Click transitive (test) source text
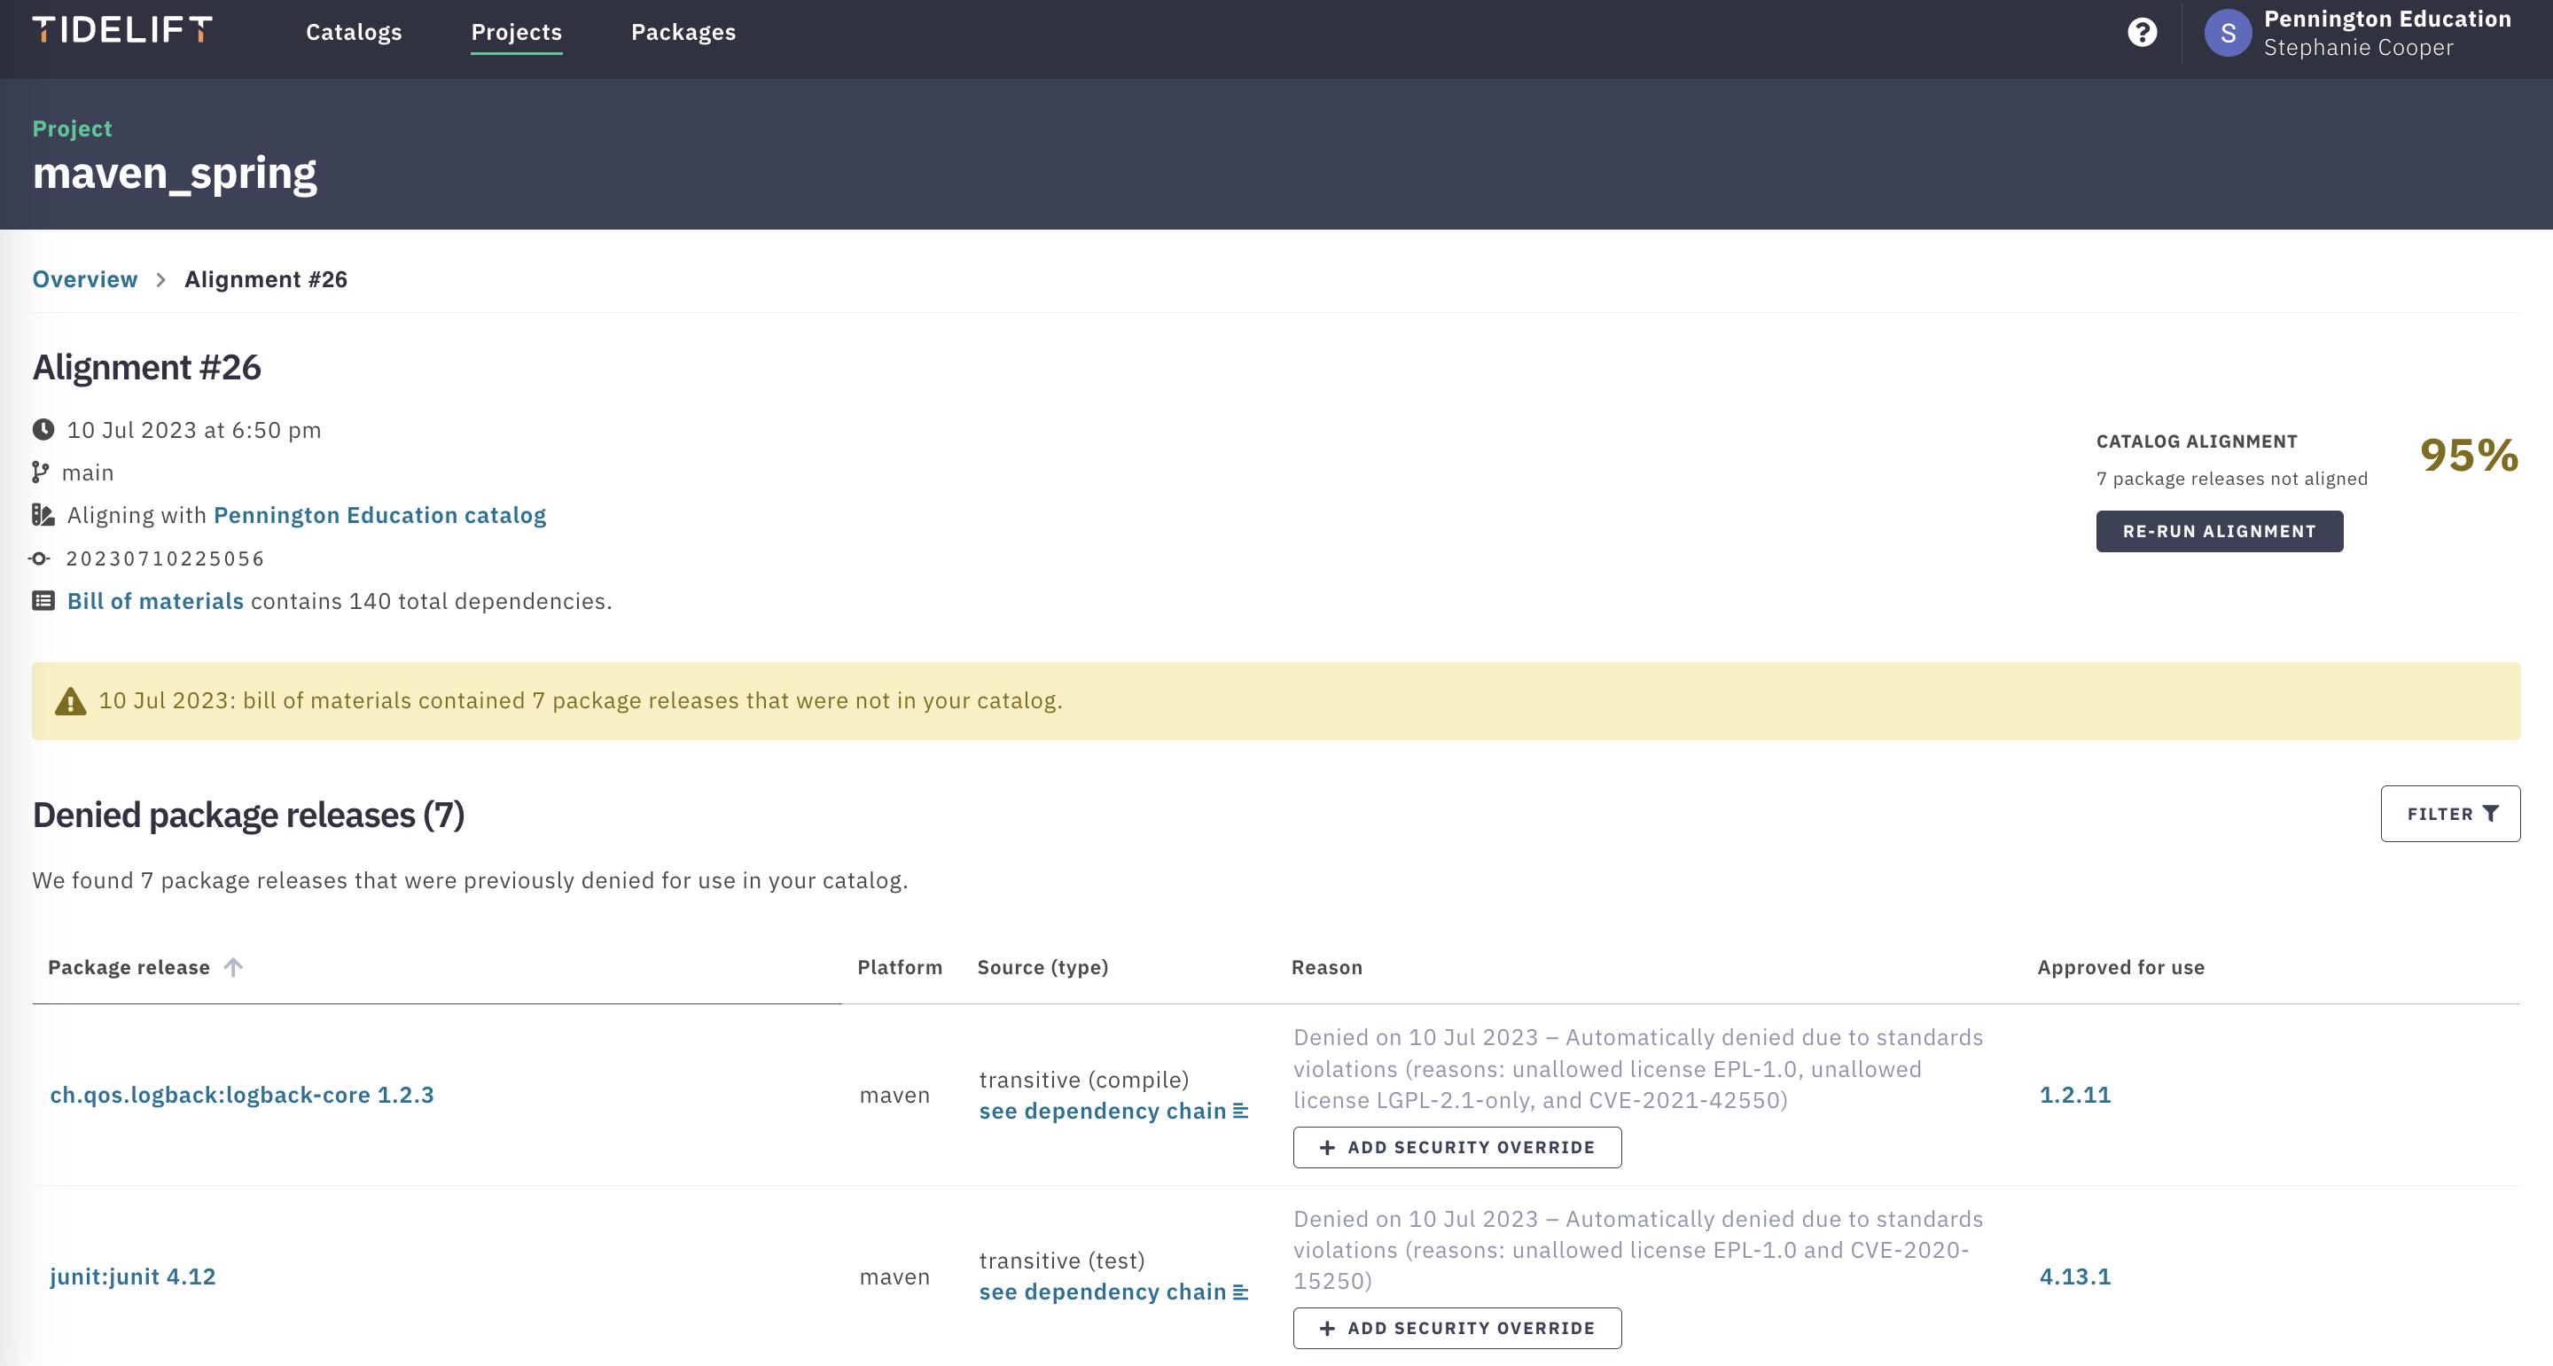The width and height of the screenshot is (2553, 1366). tap(1061, 1261)
